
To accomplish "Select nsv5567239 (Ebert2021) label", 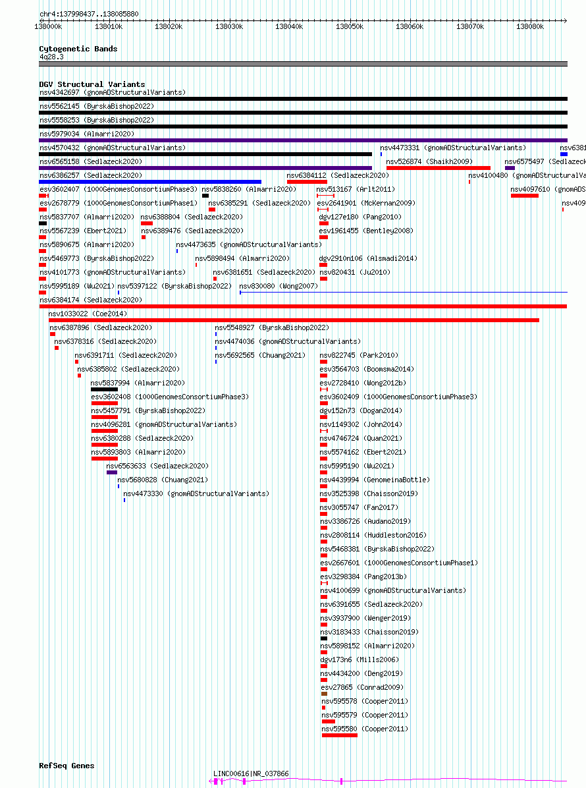I will 83,231.
